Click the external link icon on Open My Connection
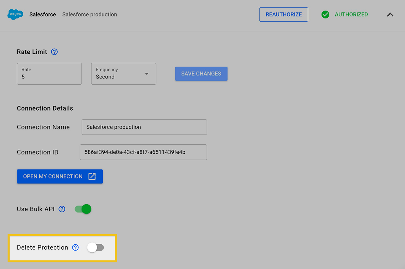This screenshot has height=269, width=405. [x=92, y=176]
